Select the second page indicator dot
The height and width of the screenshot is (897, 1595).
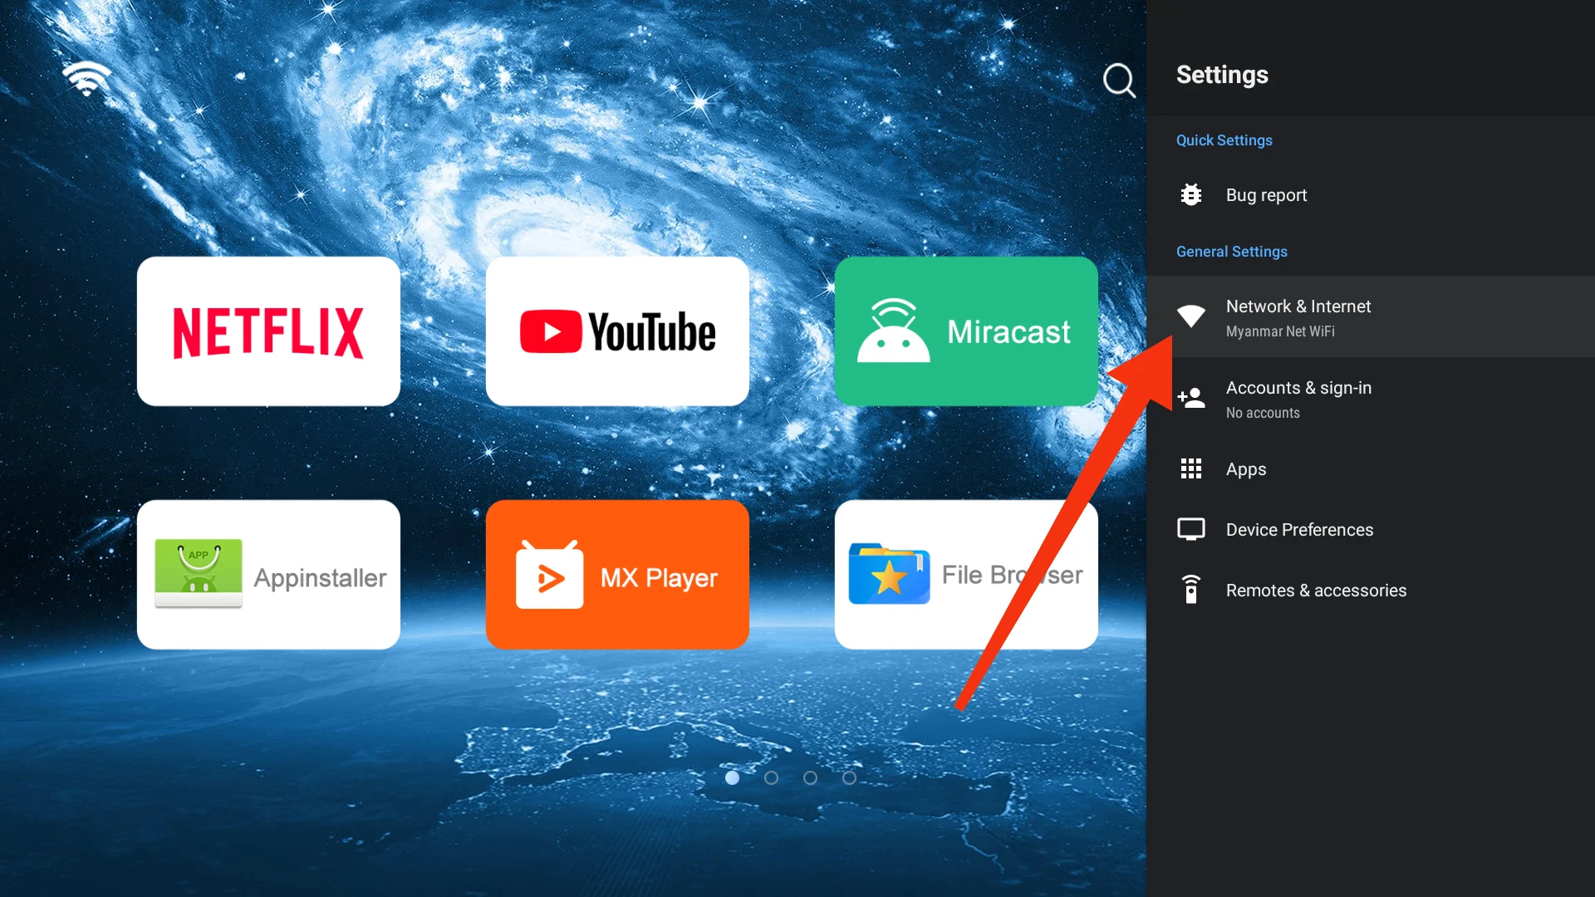[770, 777]
